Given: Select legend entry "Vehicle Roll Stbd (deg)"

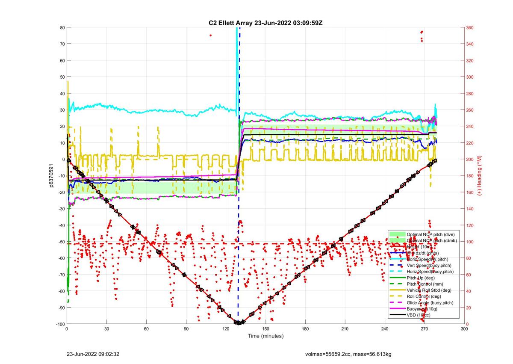Looking at the screenshot, I should [429, 290].
